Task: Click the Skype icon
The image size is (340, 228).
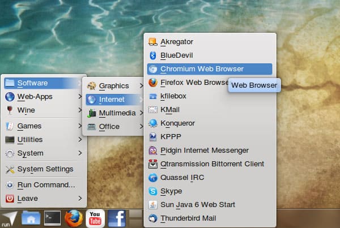Action: click(153, 191)
